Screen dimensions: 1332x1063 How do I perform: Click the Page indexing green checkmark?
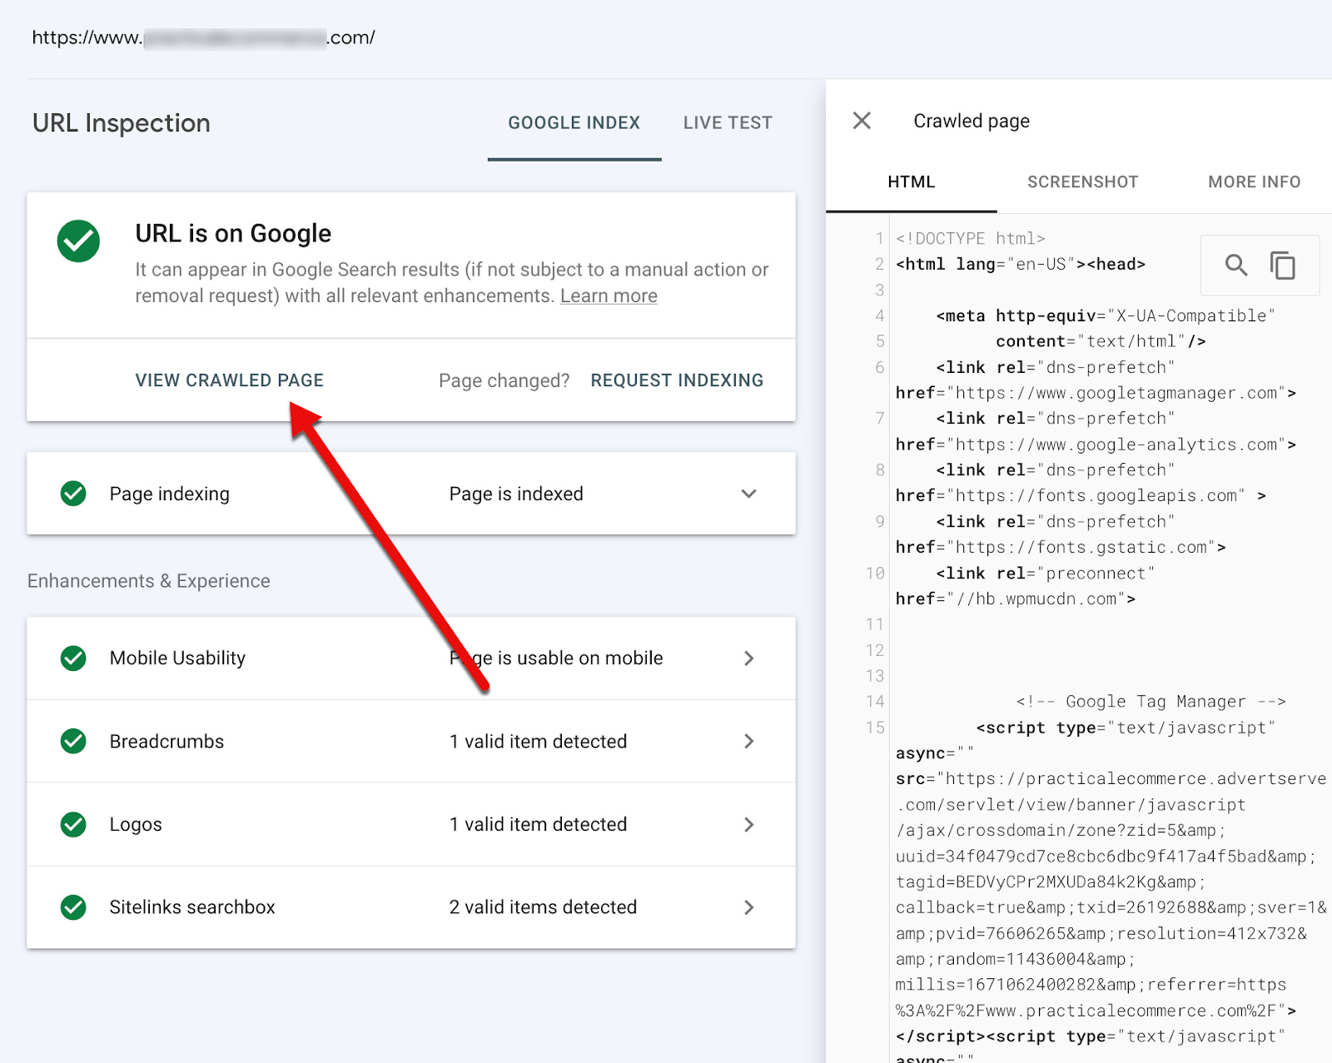[73, 494]
